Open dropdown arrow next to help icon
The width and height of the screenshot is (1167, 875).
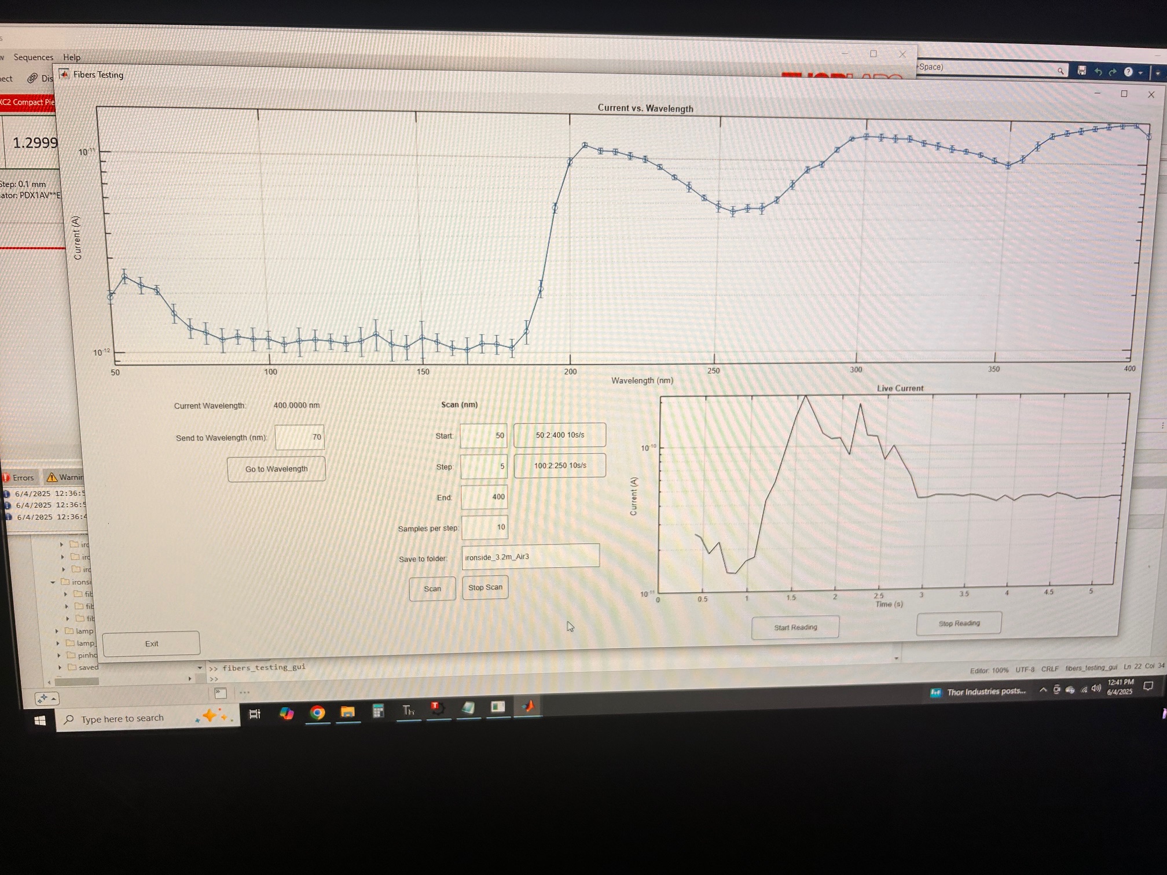coord(1140,73)
